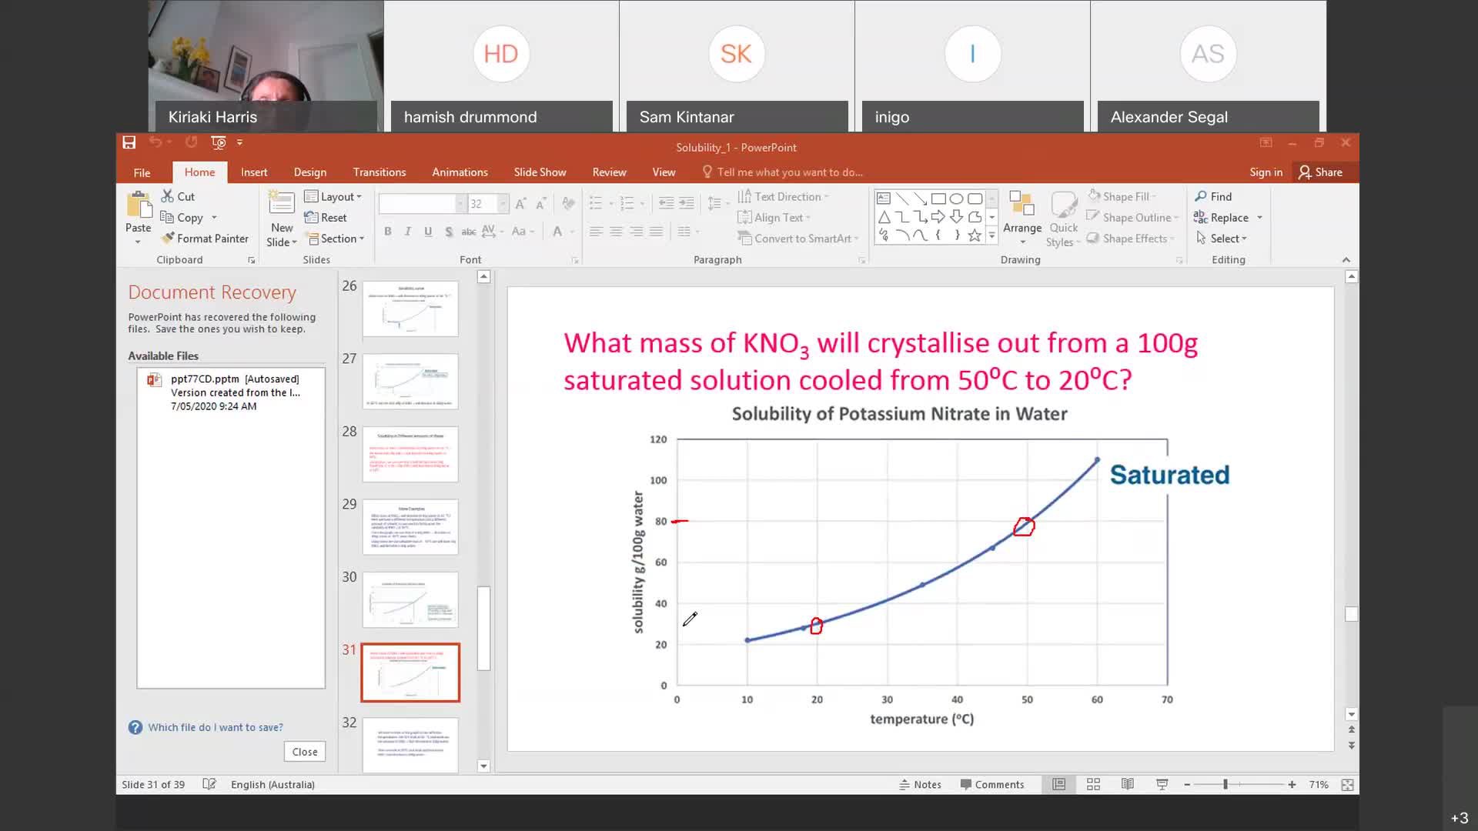Apply italic formatting
The height and width of the screenshot is (831, 1478).
click(x=408, y=232)
